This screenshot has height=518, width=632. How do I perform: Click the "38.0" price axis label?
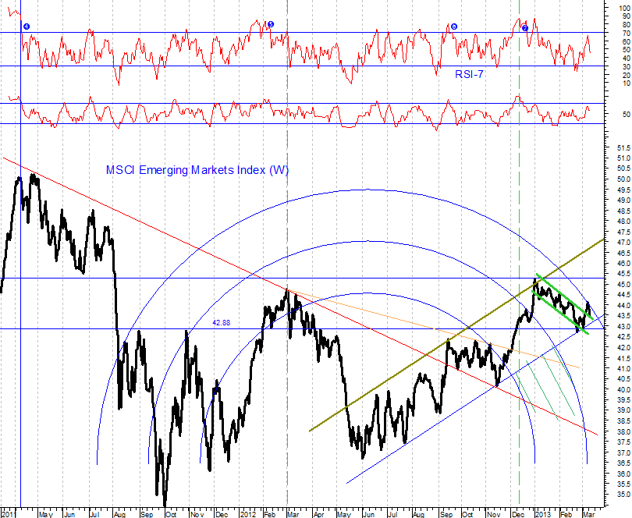coord(623,431)
